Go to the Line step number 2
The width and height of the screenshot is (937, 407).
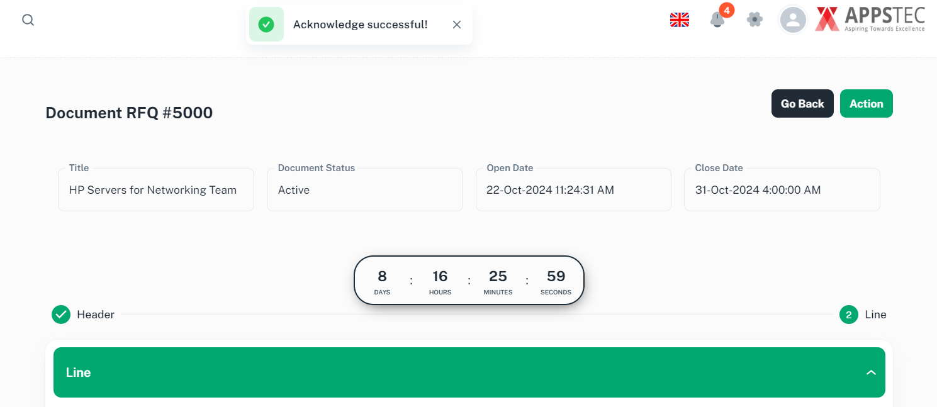(x=849, y=315)
